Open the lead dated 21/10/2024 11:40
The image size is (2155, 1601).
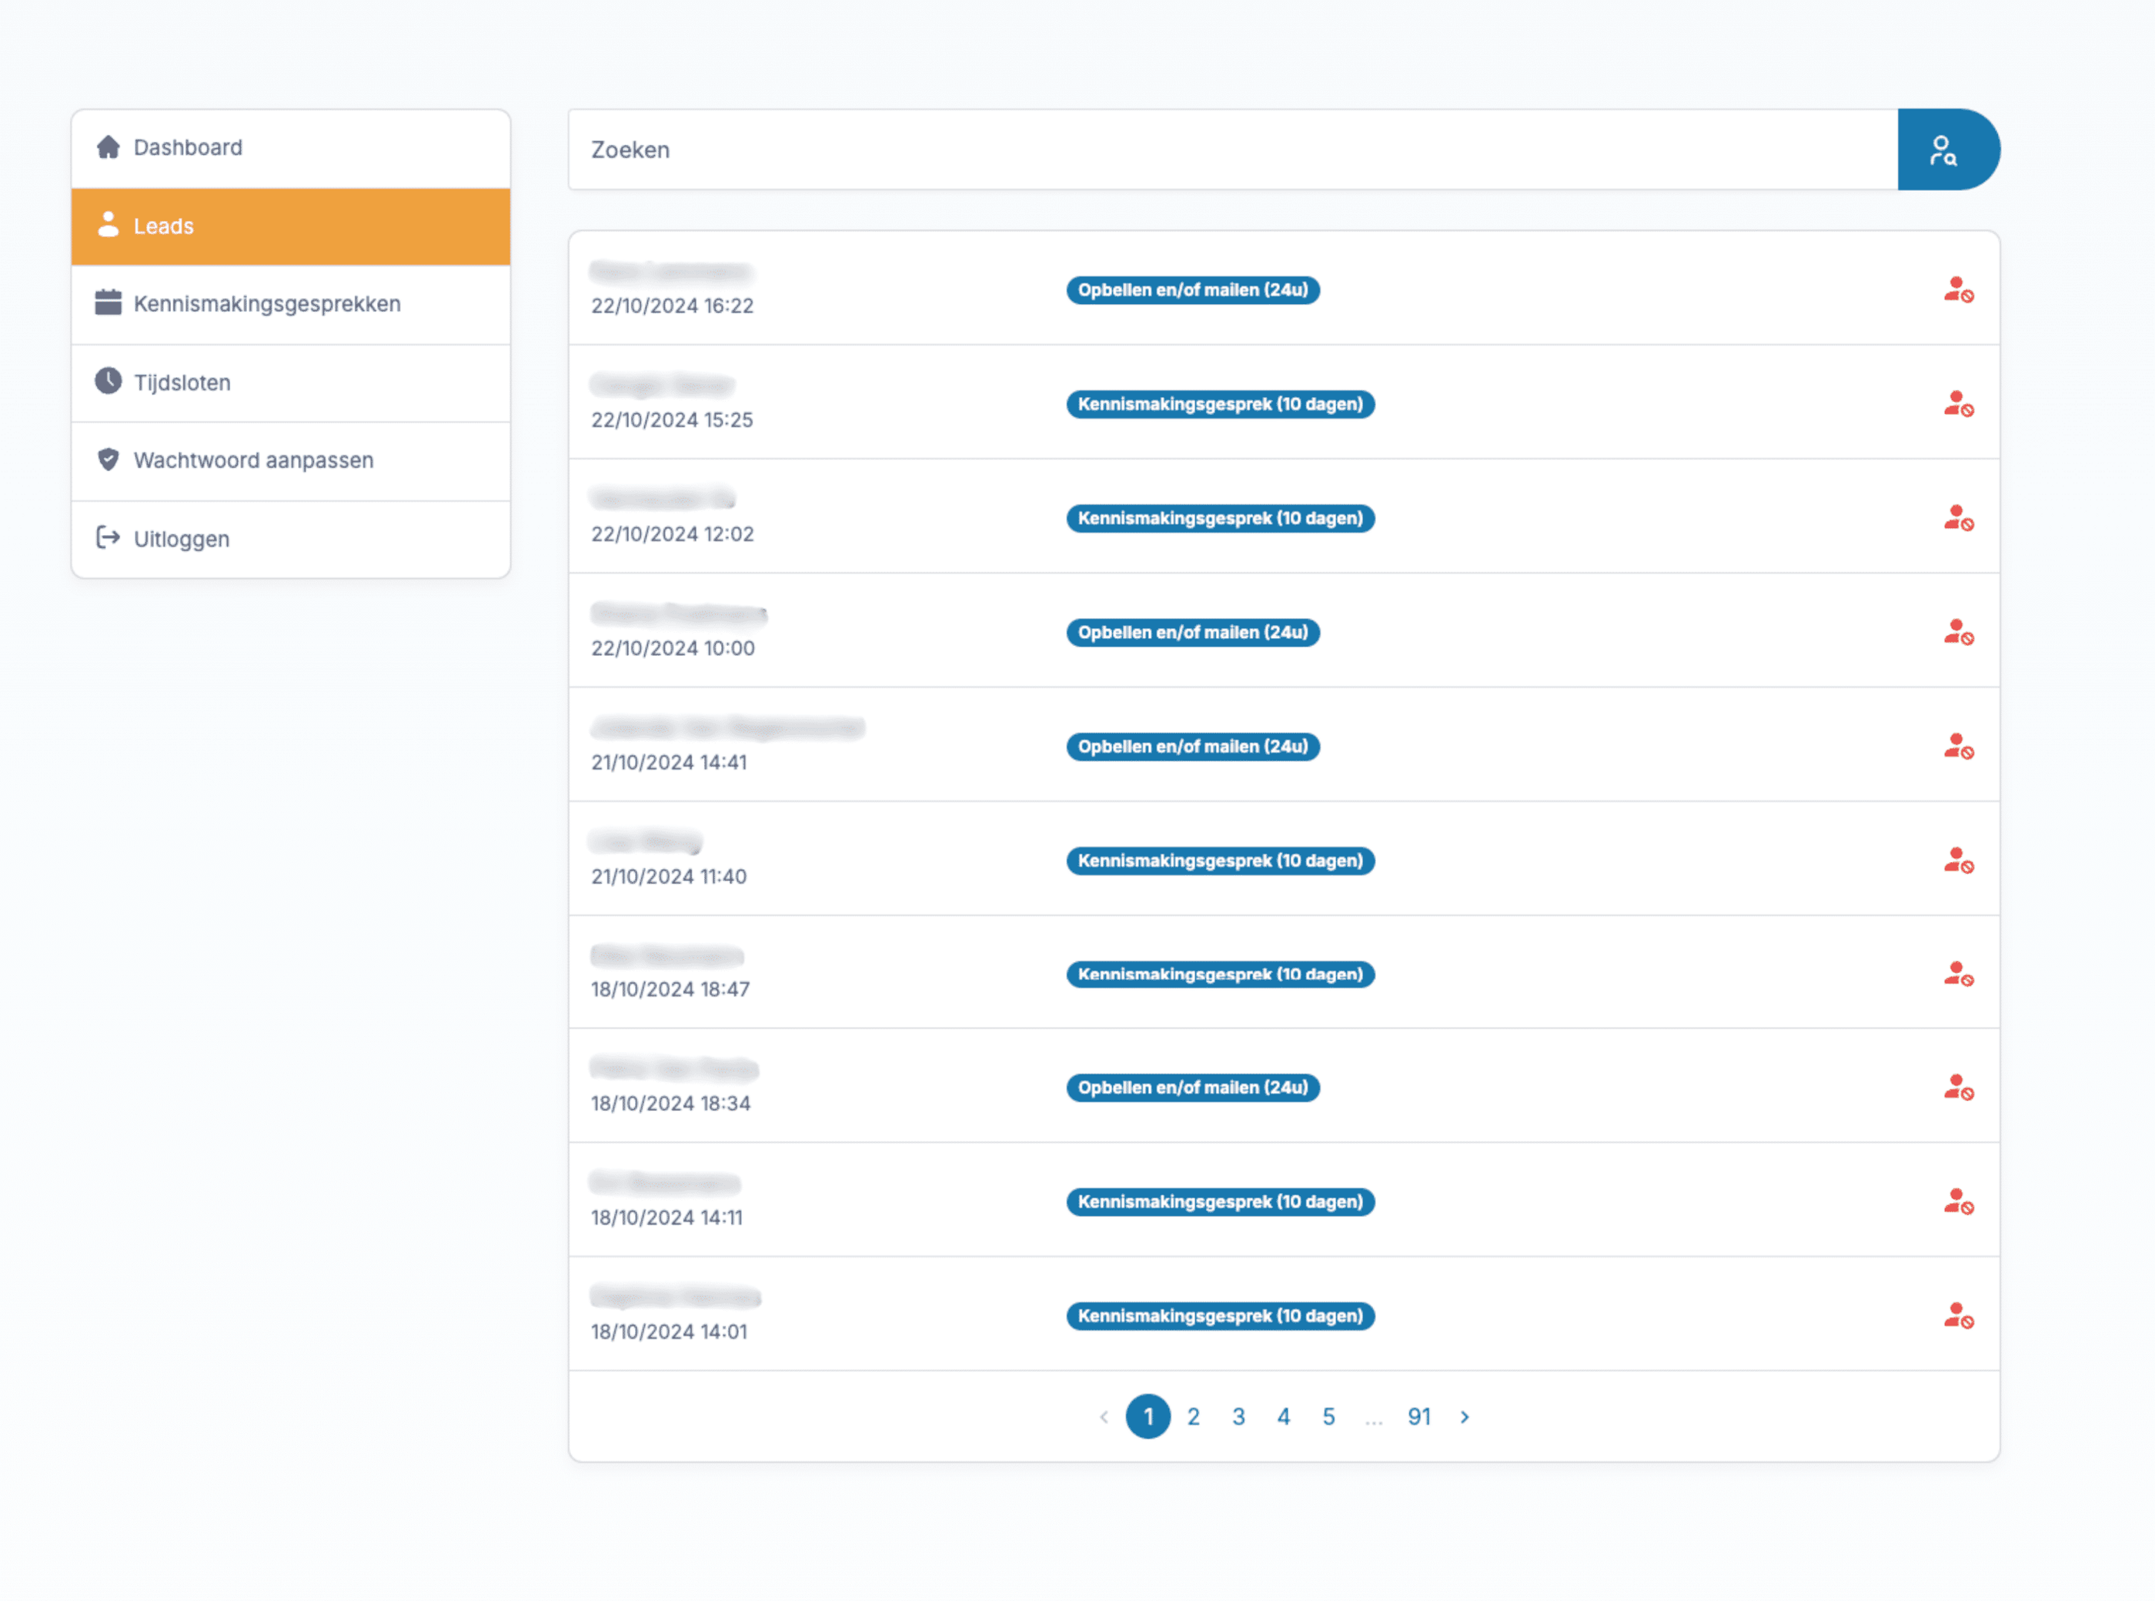[1284, 860]
